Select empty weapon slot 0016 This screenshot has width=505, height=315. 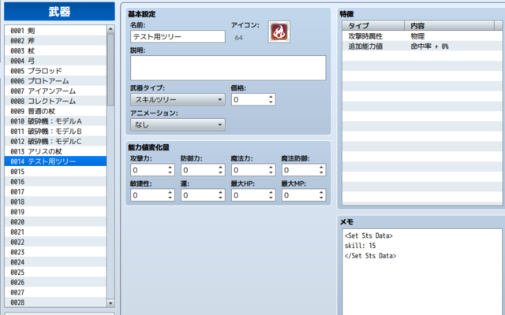55,182
